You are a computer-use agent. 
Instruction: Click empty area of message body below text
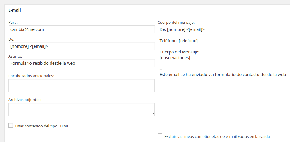(x=224, y=103)
